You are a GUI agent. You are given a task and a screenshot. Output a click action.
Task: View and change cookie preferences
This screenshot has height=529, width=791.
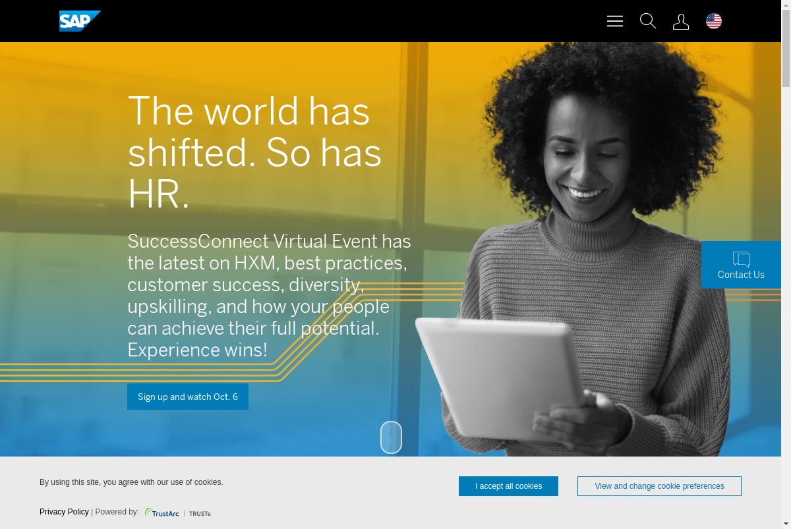[659, 486]
